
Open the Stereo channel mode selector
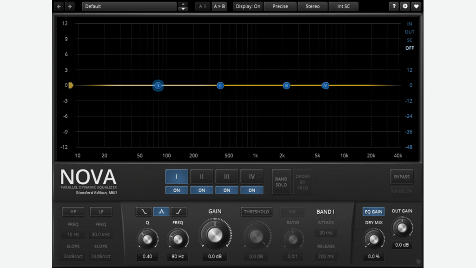click(312, 6)
